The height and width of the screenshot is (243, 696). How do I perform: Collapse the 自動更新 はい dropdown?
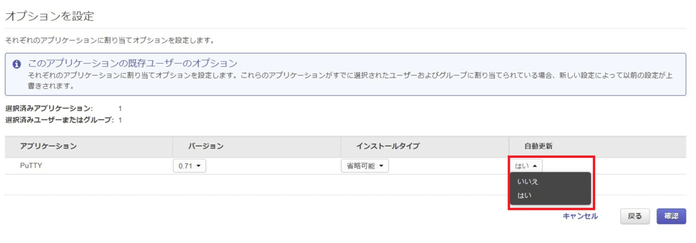[527, 166]
